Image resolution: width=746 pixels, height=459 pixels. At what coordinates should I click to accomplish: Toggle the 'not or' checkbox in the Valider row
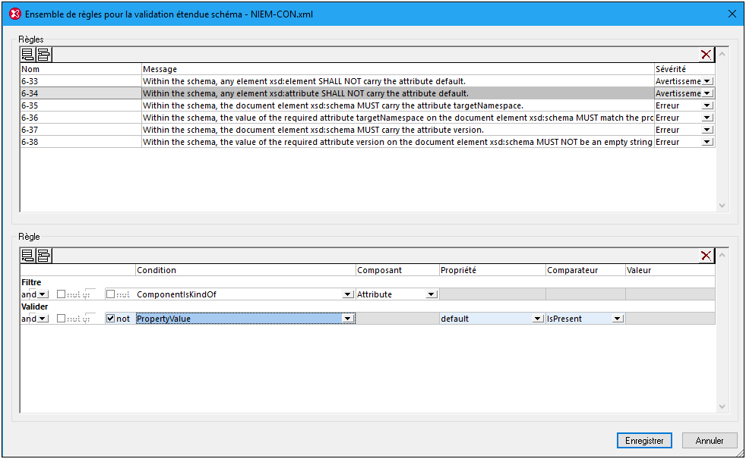click(x=62, y=319)
